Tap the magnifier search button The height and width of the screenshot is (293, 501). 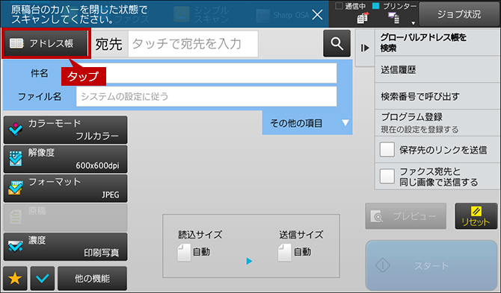point(336,43)
